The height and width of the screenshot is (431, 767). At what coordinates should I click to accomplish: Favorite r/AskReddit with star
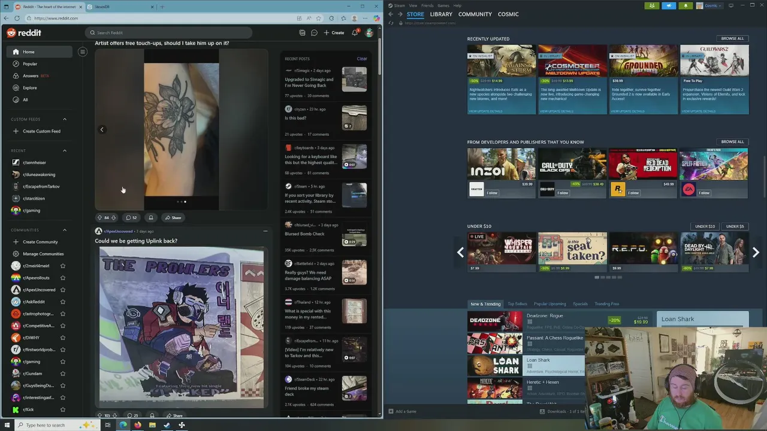tap(63, 302)
